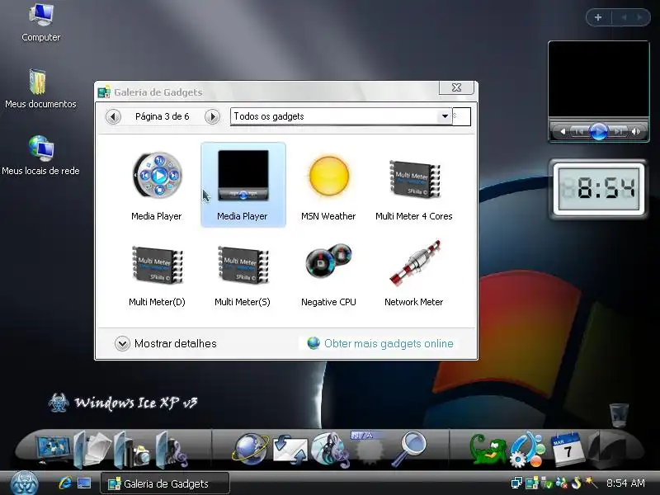
Task: Open Obter mais gadgets online link
Action: click(380, 343)
